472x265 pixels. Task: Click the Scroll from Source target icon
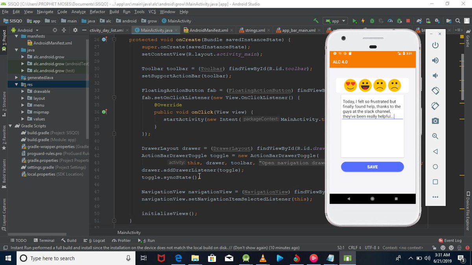click(x=55, y=30)
